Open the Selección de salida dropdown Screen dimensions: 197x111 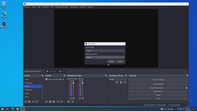[x=105, y=57]
